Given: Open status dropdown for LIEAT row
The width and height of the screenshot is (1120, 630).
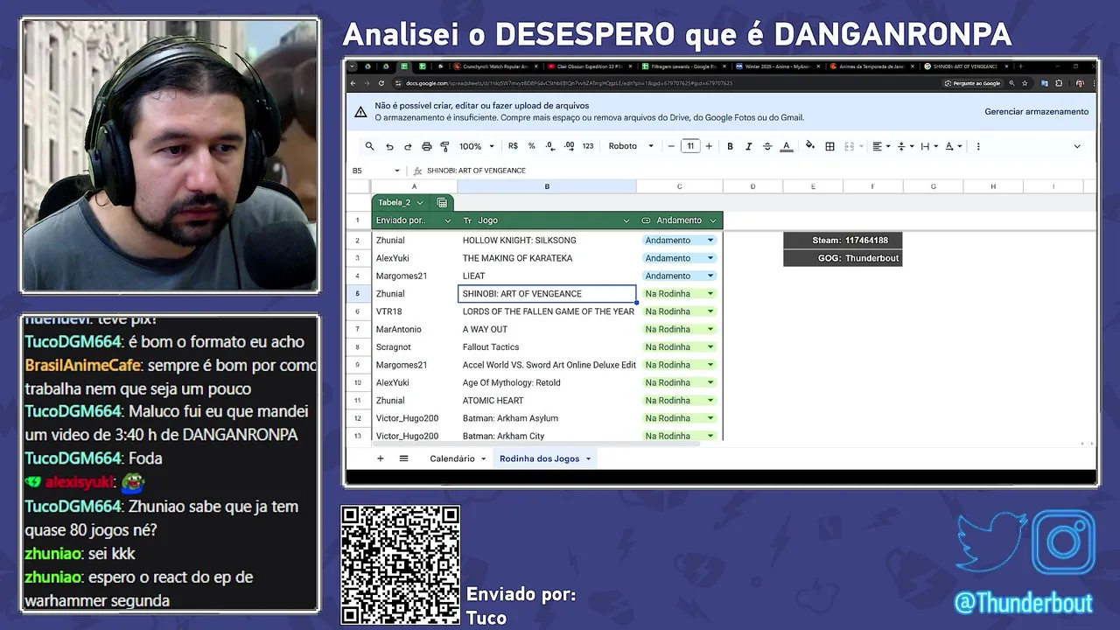Looking at the screenshot, I should click(x=710, y=276).
